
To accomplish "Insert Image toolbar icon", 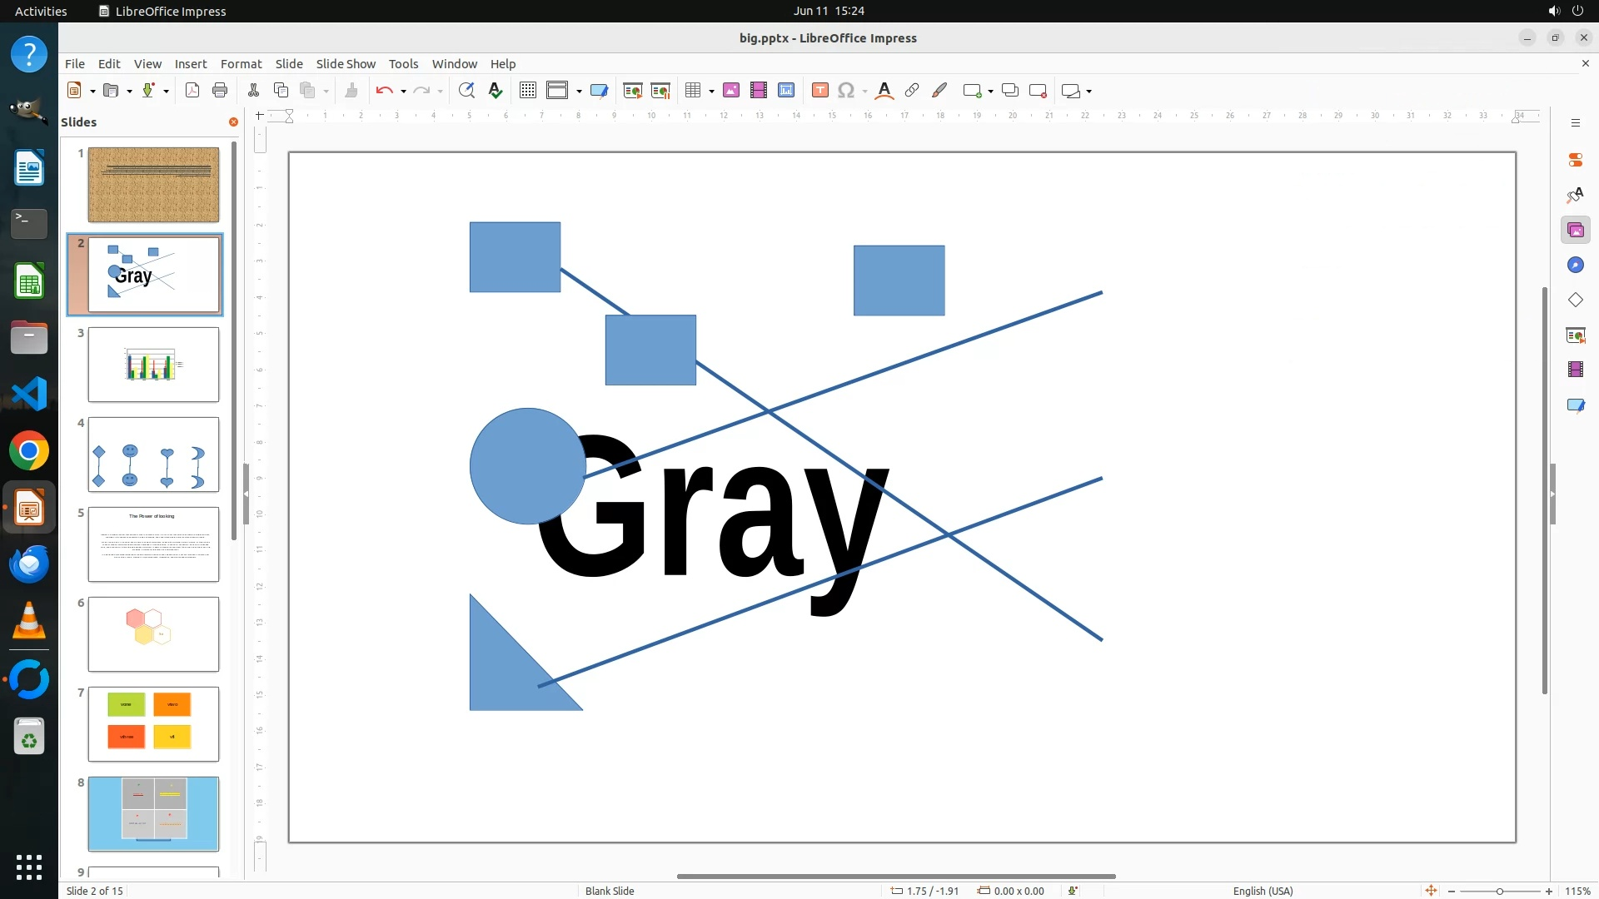I will (731, 91).
